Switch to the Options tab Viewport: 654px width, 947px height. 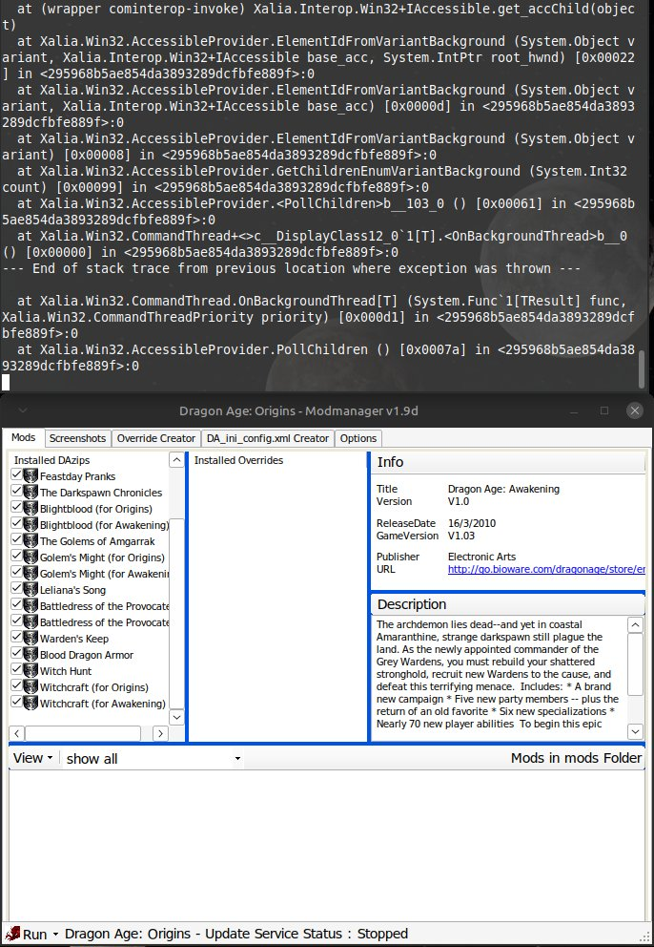(358, 438)
